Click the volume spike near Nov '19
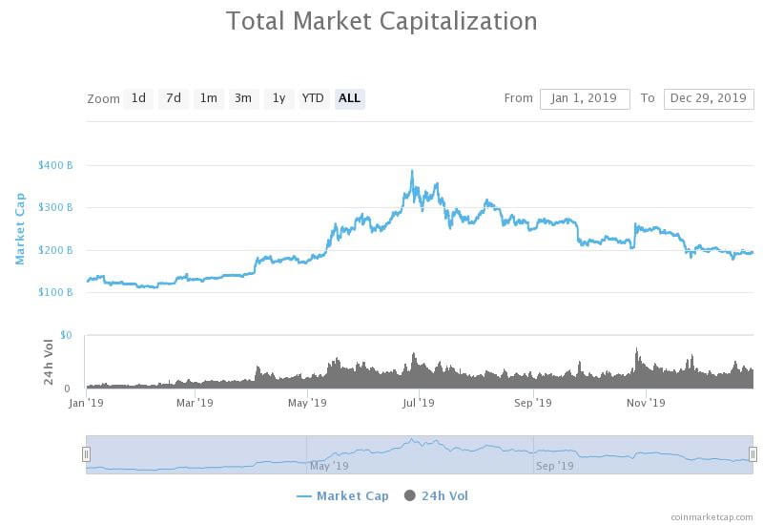The width and height of the screenshot is (763, 525). pyautogui.click(x=635, y=353)
